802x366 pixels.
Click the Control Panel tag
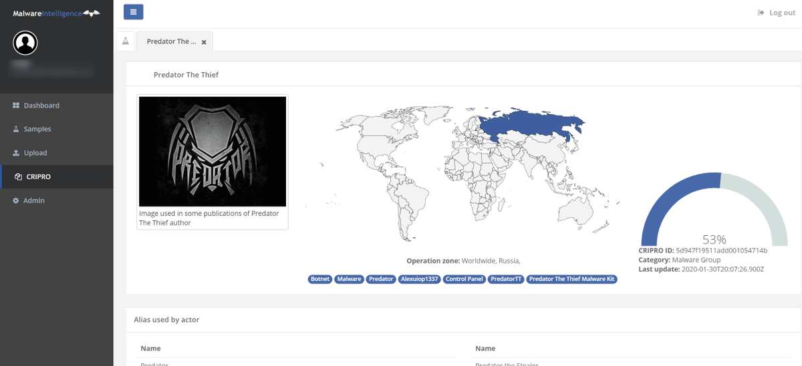[464, 279]
